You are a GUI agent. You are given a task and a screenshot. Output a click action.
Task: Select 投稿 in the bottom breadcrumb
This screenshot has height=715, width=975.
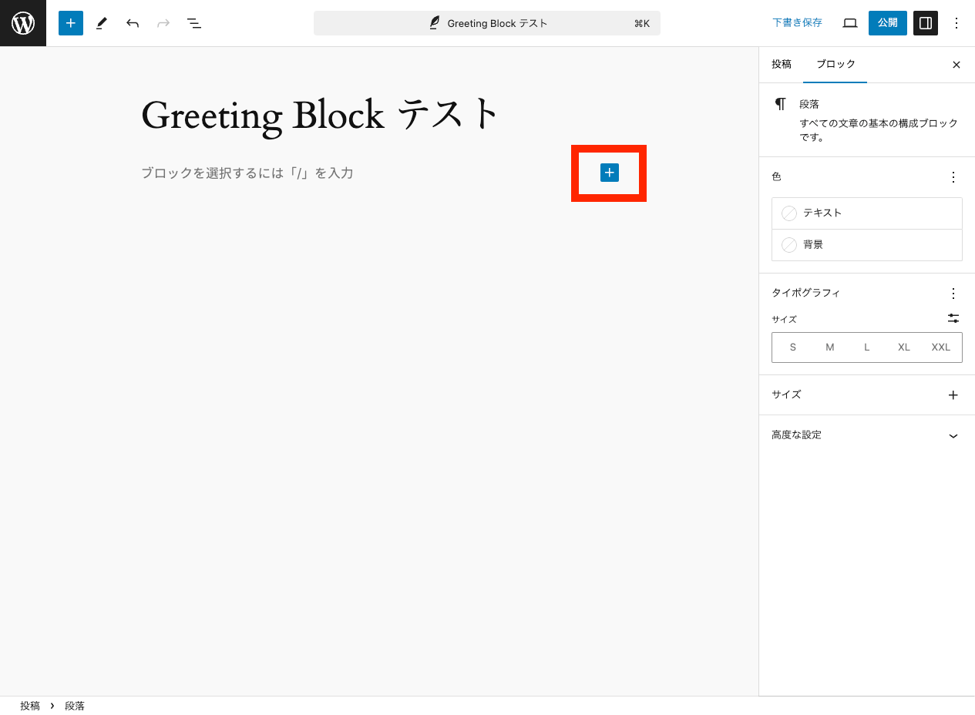[x=30, y=706]
